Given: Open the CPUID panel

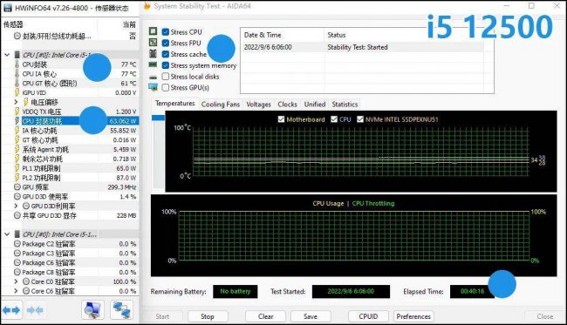Looking at the screenshot, I should (368, 316).
